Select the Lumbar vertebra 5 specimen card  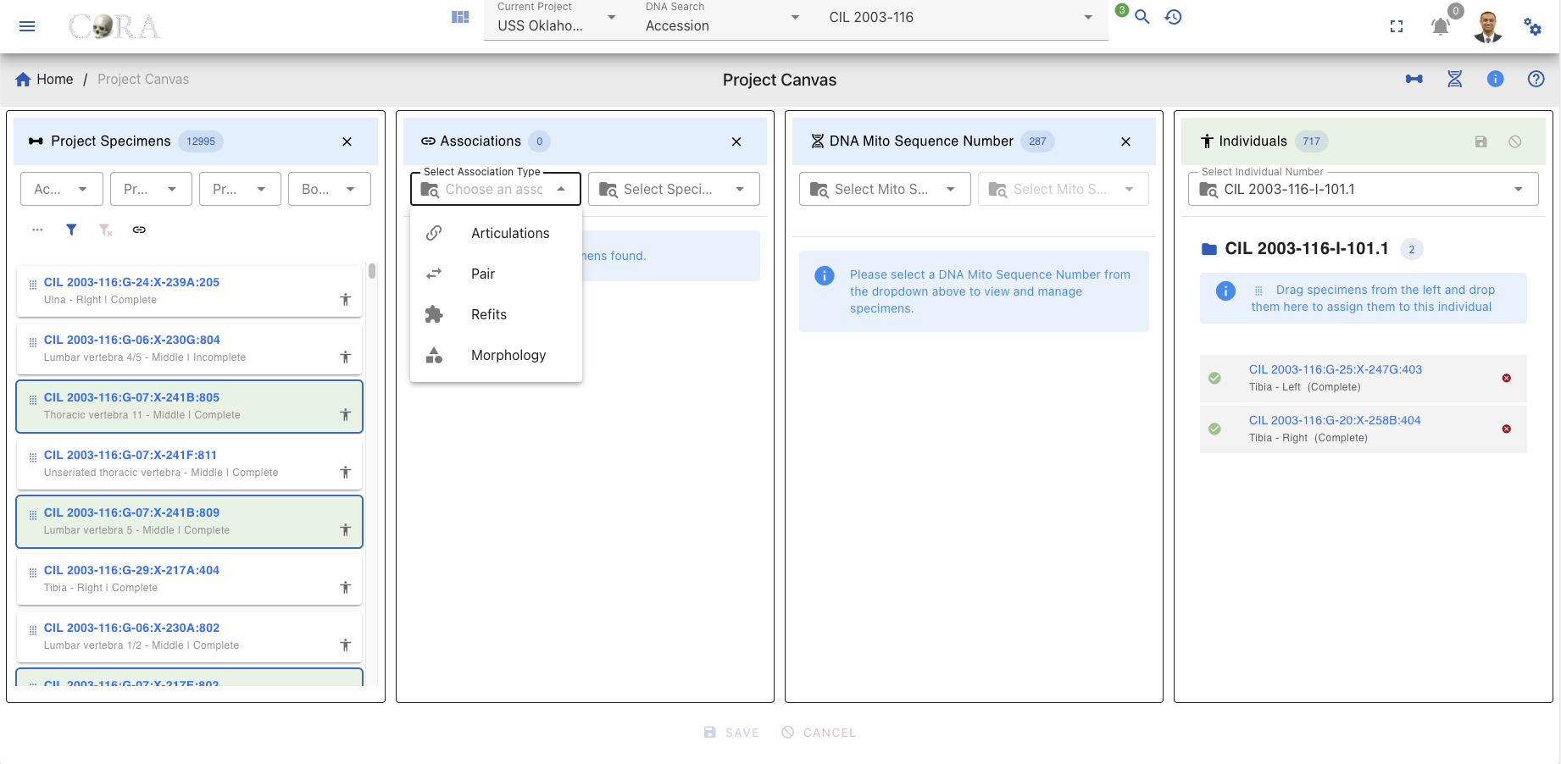(190, 522)
